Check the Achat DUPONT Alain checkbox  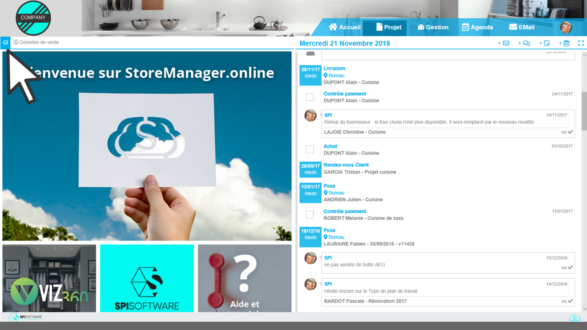[310, 149]
